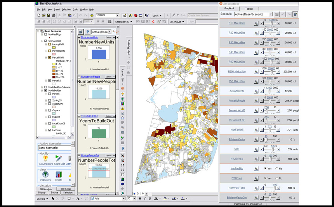This screenshot has height=207, width=334.
Task: Click the charts panel vertical scrollbar
Action: (117, 115)
